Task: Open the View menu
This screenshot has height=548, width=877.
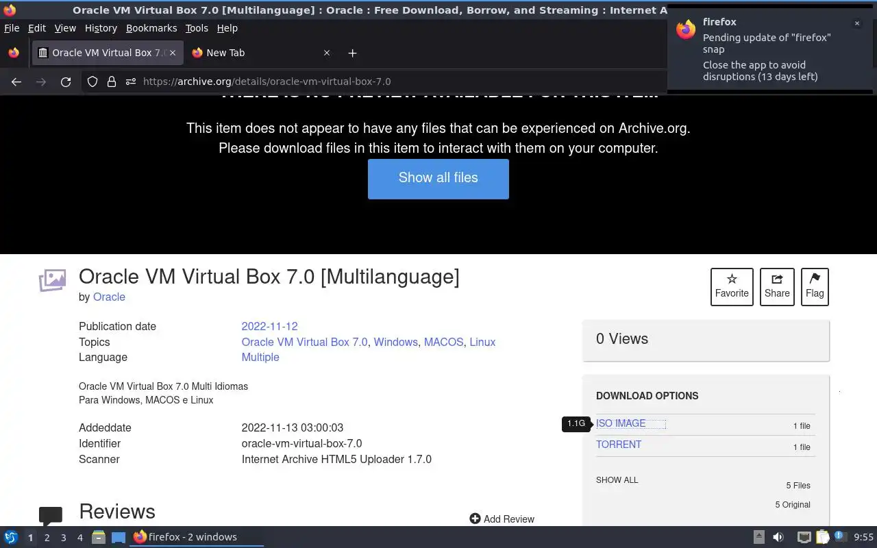Action: tap(65, 28)
